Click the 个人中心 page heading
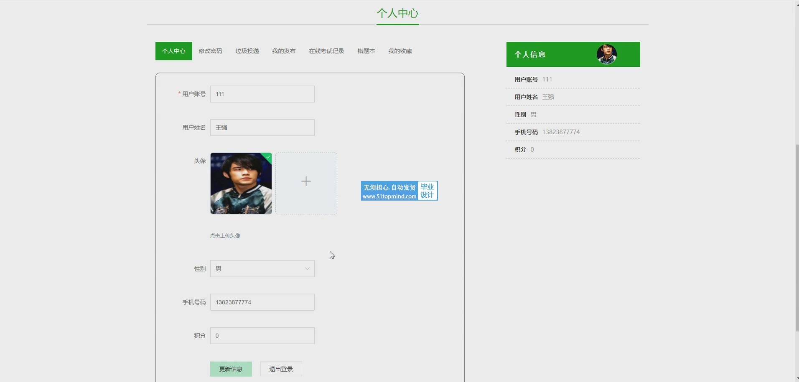The image size is (799, 382). 398,13
